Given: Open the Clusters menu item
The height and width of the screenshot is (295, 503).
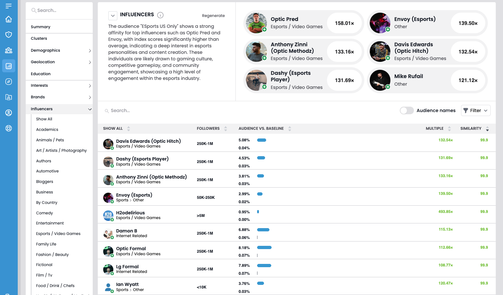Looking at the screenshot, I should [x=39, y=39].
